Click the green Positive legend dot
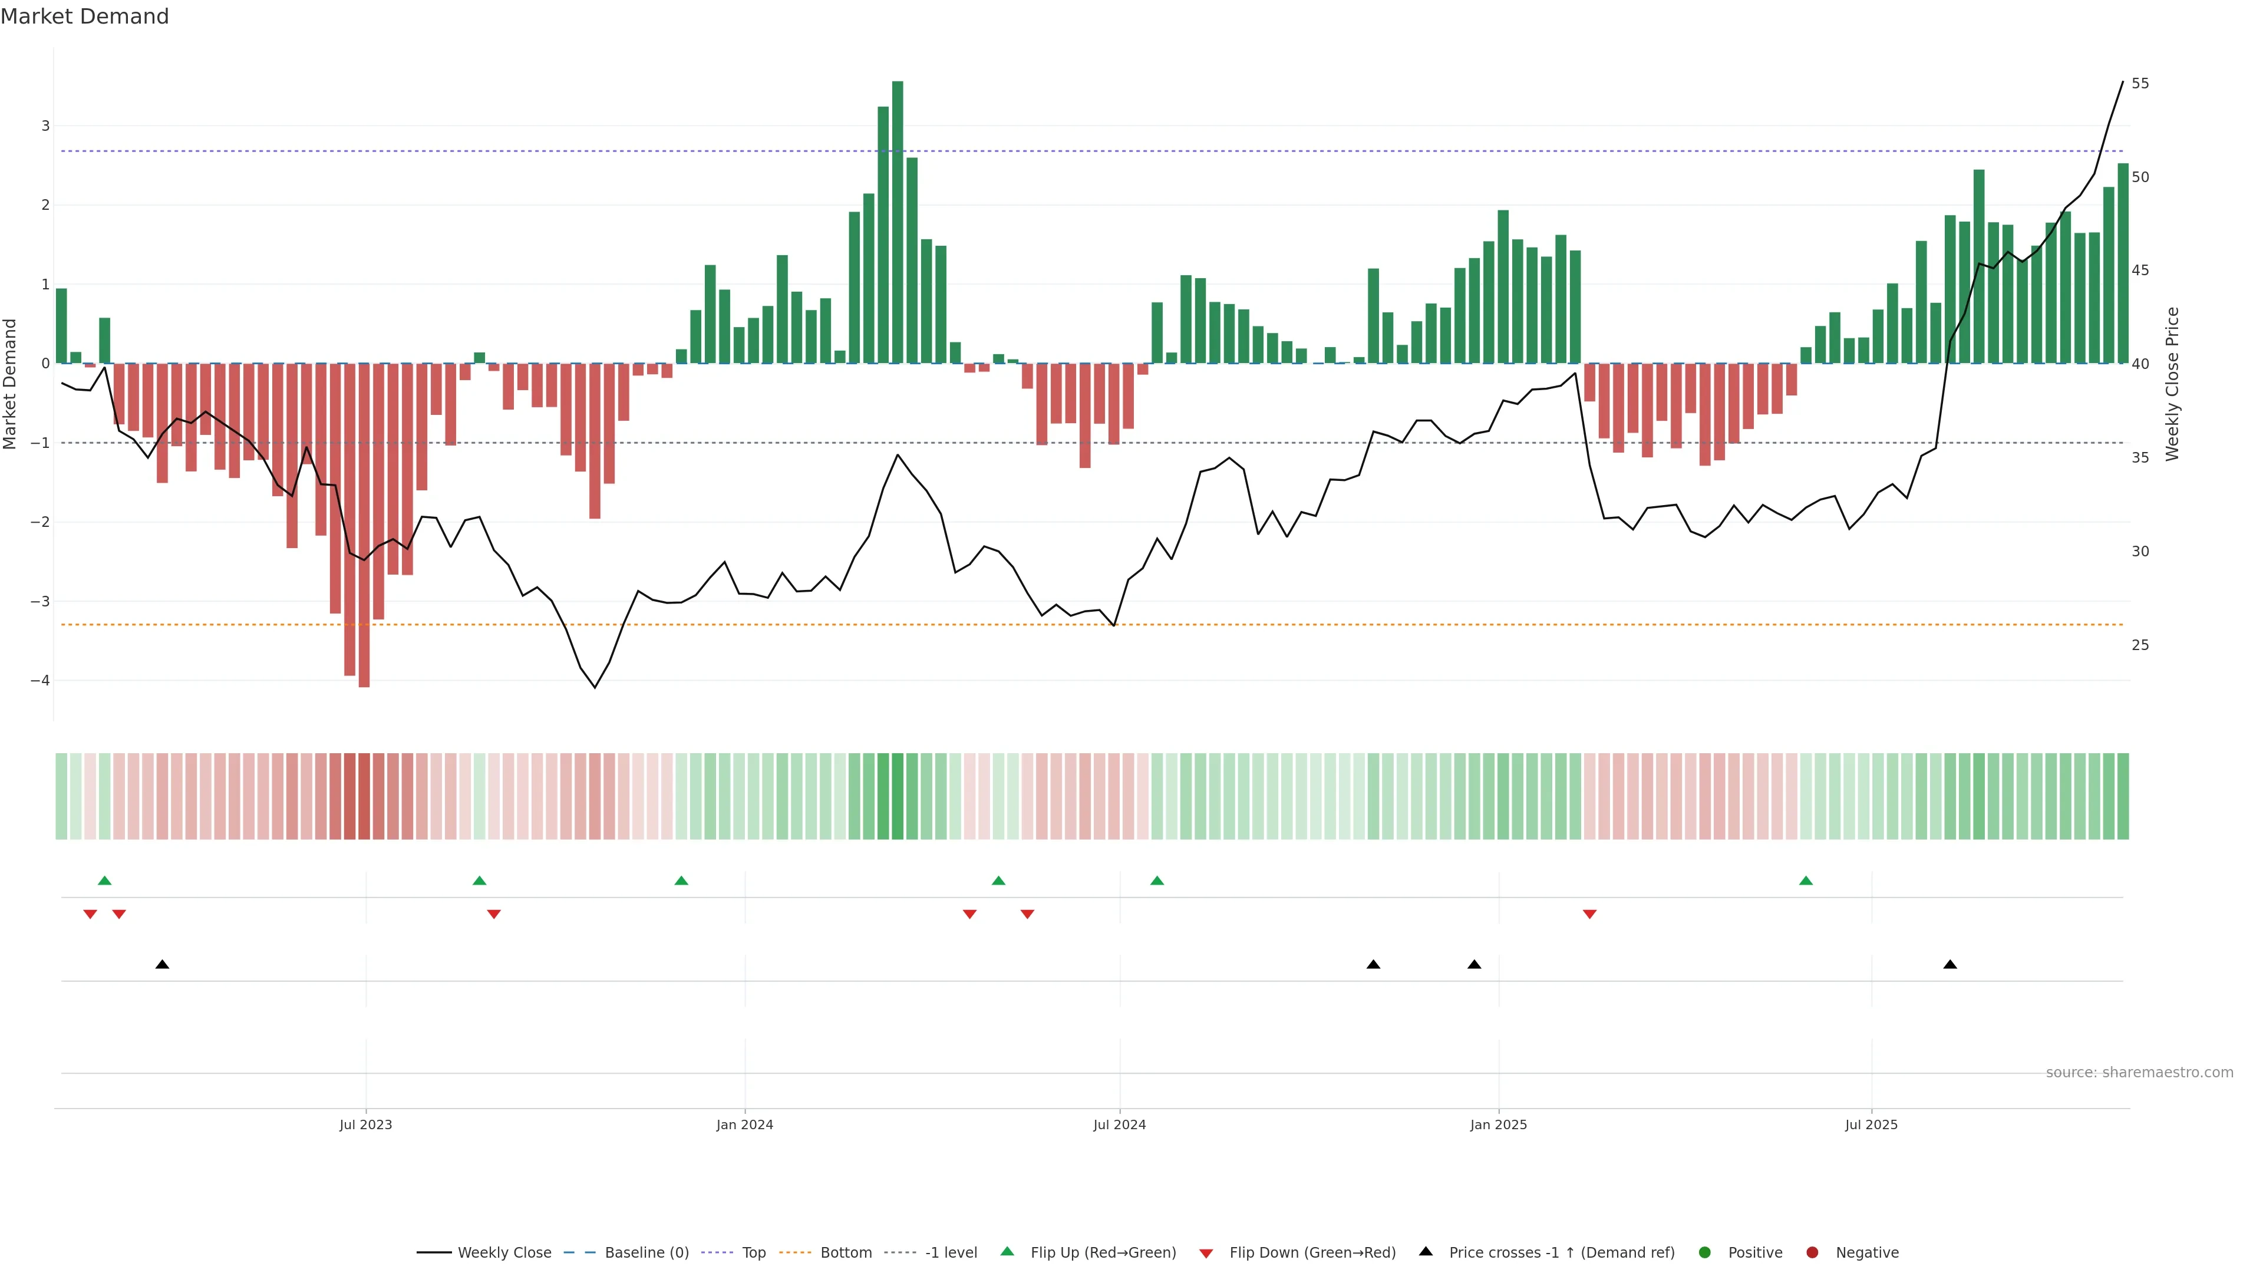The height and width of the screenshot is (1273, 2263). click(1705, 1252)
